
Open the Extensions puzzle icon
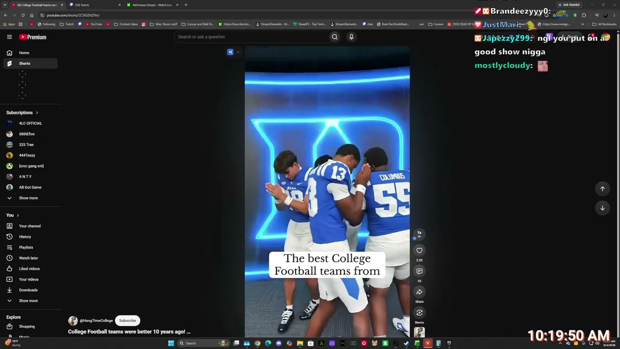point(584,15)
